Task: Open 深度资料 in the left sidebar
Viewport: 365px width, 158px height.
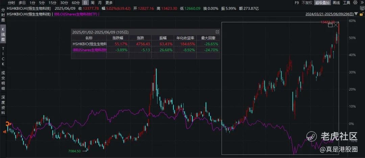Action: pyautogui.click(x=3, y=105)
